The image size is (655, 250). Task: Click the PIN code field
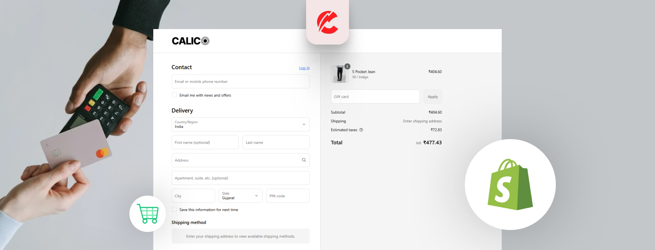pyautogui.click(x=288, y=196)
